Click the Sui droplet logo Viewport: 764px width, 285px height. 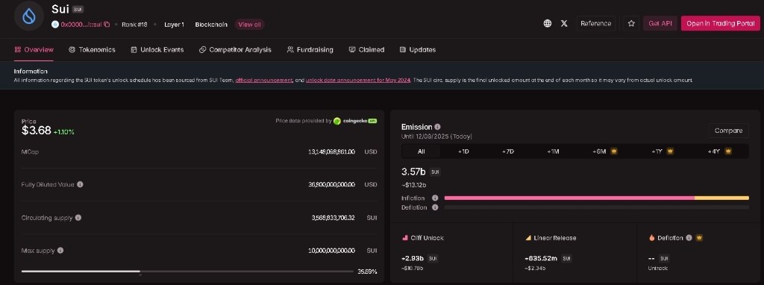pos(29,16)
